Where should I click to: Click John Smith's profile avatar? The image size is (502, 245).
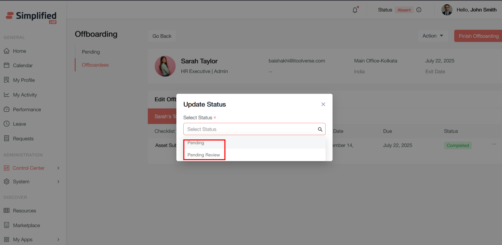[447, 10]
